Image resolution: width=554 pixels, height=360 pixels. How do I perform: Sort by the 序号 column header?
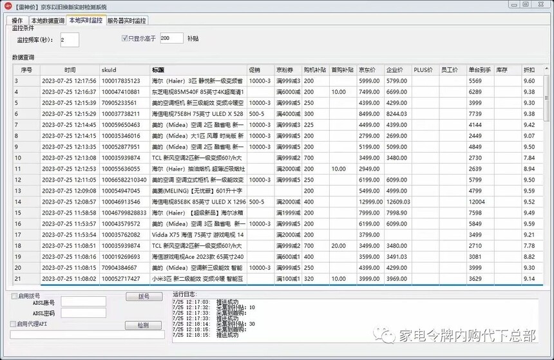tap(26, 70)
